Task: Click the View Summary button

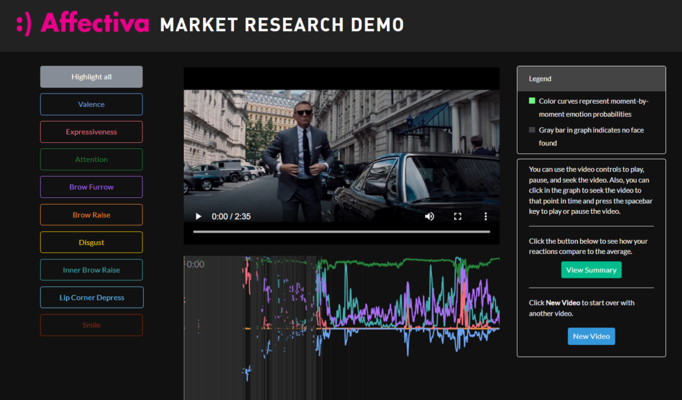Action: point(591,270)
